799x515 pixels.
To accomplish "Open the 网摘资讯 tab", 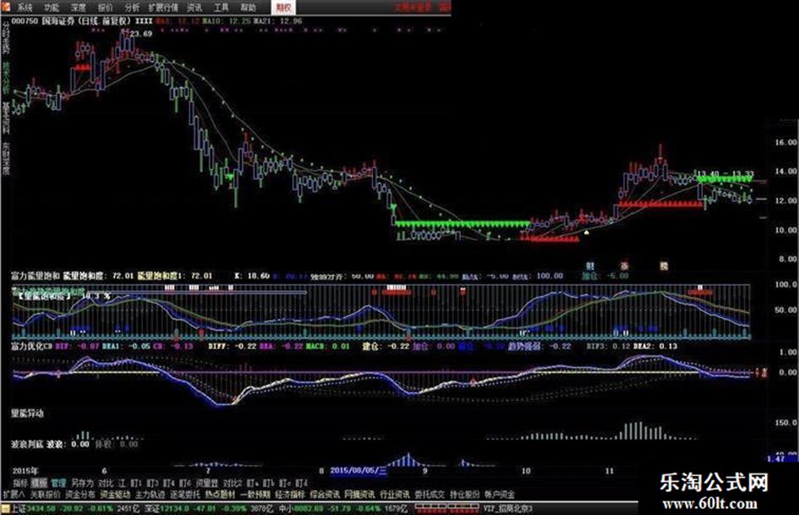I will coord(359,494).
